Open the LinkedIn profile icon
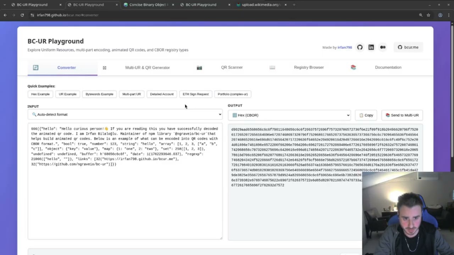Viewport: 454px width, 255px height. point(371,47)
